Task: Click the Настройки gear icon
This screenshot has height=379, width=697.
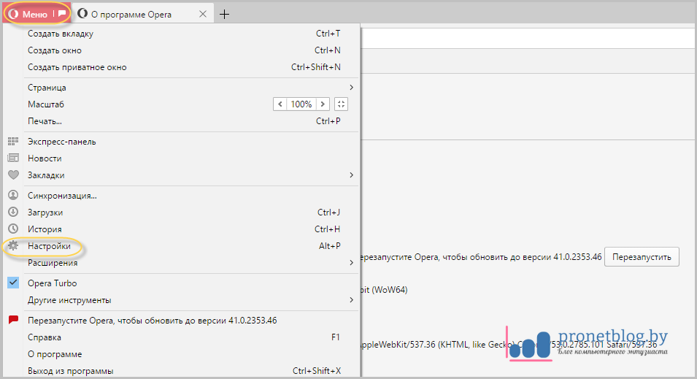Action: tap(13, 245)
